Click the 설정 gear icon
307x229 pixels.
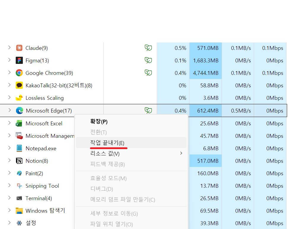click(19, 223)
